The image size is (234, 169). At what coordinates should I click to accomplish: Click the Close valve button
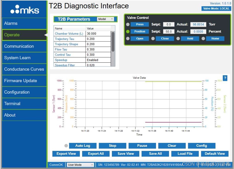pyautogui.click(x=165, y=39)
